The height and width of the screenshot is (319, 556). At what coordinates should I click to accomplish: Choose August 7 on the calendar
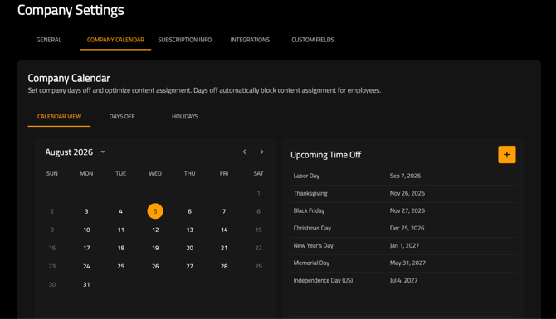[x=224, y=211]
